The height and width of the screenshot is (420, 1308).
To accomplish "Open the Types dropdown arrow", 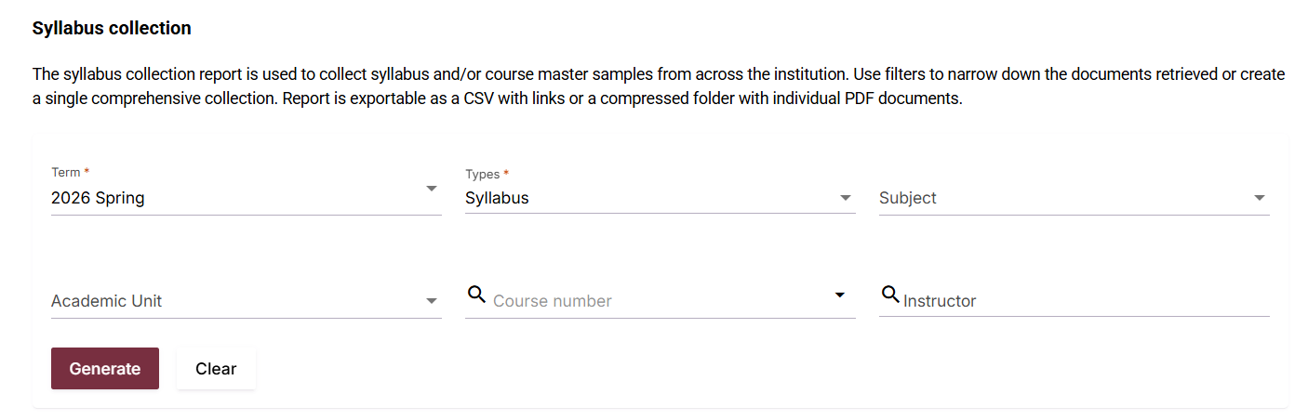I will [845, 198].
